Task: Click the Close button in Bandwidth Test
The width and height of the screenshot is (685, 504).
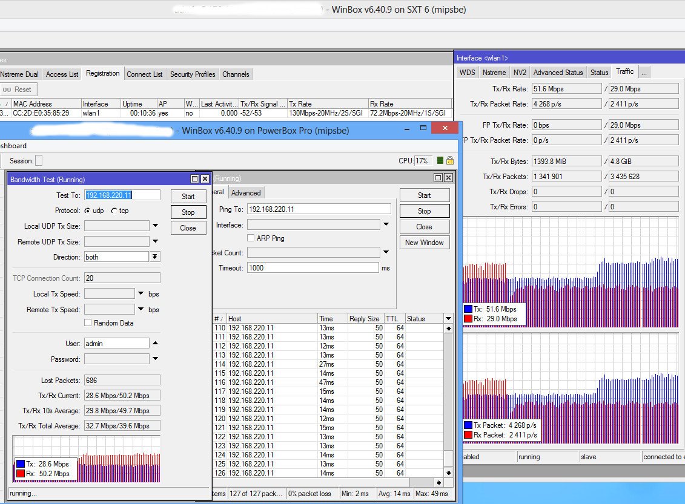Action: (x=188, y=227)
